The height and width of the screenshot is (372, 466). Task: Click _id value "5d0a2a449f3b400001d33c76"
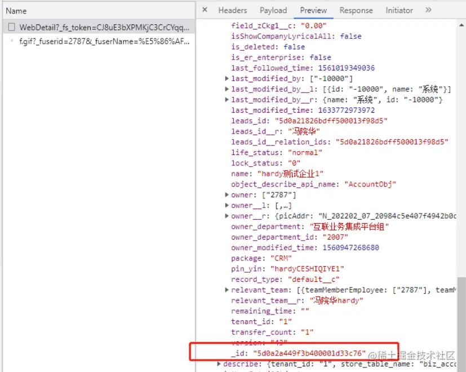[309, 353]
